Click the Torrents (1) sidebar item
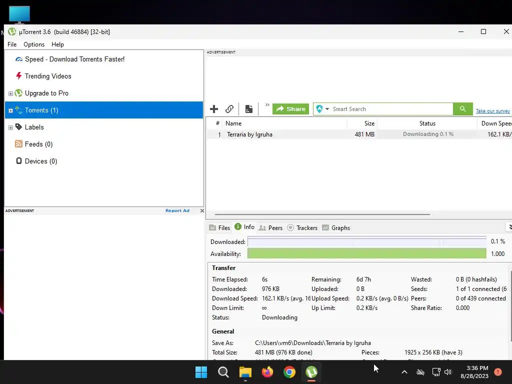The image size is (512, 384). click(x=104, y=110)
